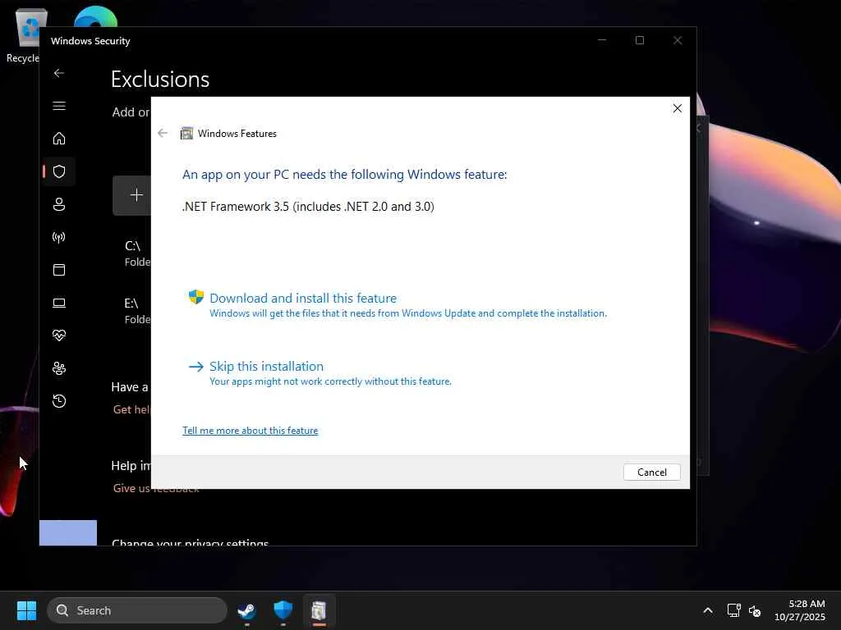Open Windows Features installer taskbar icon
841x630 pixels.
[x=319, y=610]
